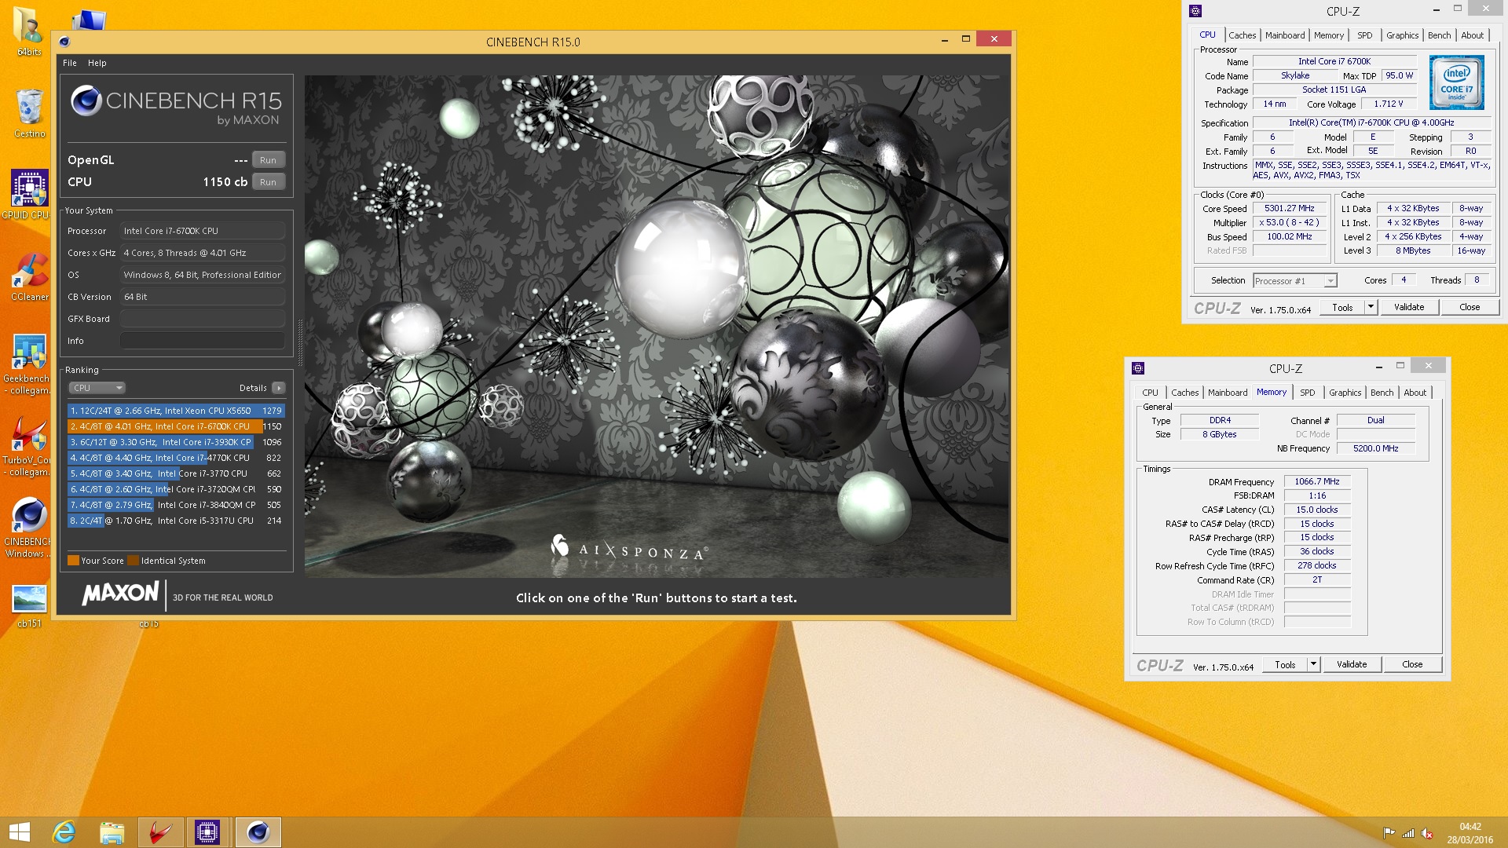
Task: Click Tools button in Memory CPU-Z window
Action: point(1285,664)
